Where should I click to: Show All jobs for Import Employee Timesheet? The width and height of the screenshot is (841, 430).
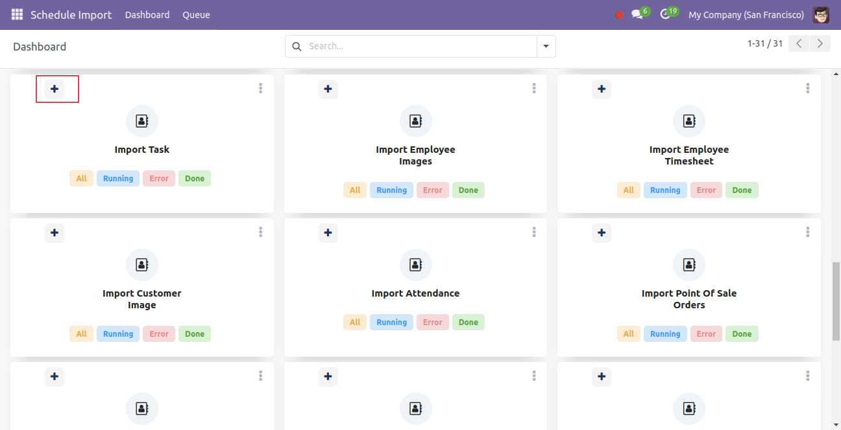pos(629,190)
